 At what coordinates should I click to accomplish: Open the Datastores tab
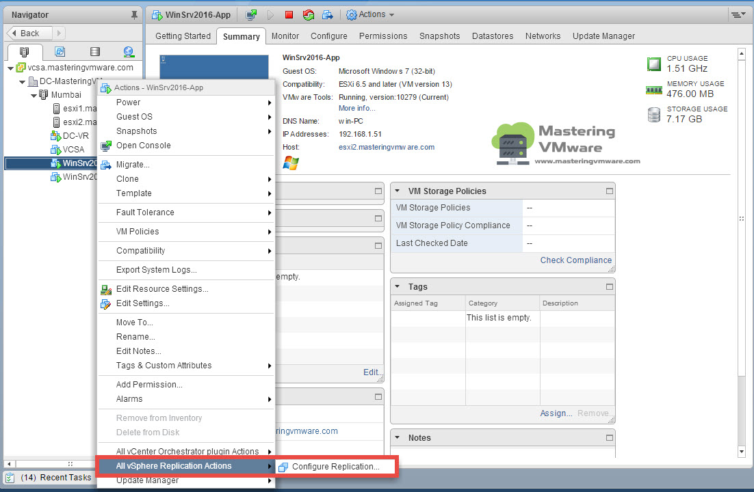pos(493,36)
